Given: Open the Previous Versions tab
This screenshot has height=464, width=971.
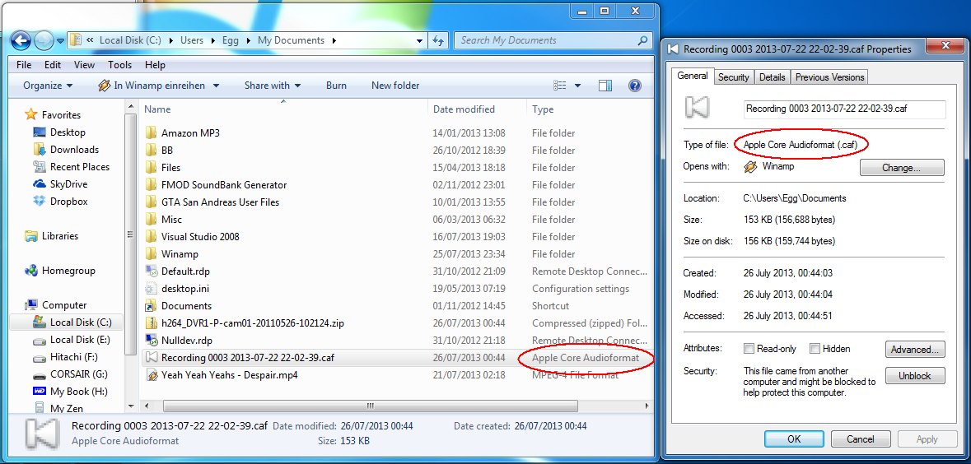Looking at the screenshot, I should click(x=830, y=77).
